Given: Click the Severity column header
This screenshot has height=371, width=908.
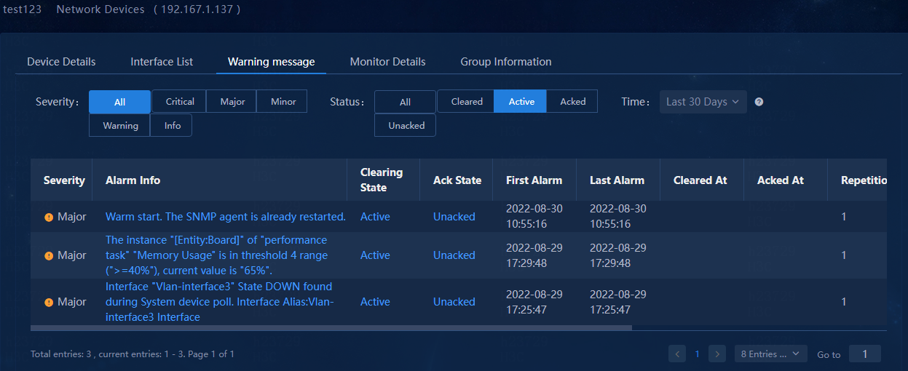Looking at the screenshot, I should (64, 180).
